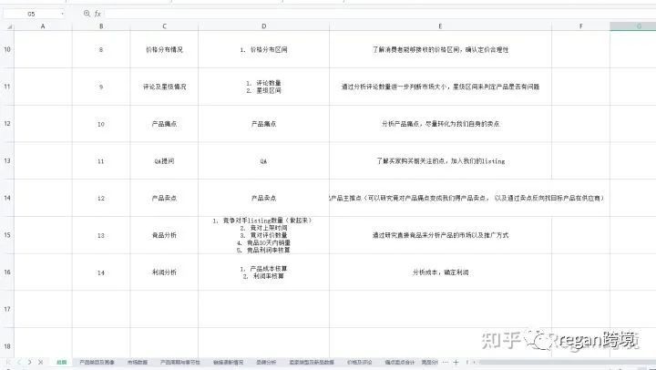Viewport: 656px width, 370px height.
Task: Select cell containing 竞品分析
Action: [x=164, y=235]
